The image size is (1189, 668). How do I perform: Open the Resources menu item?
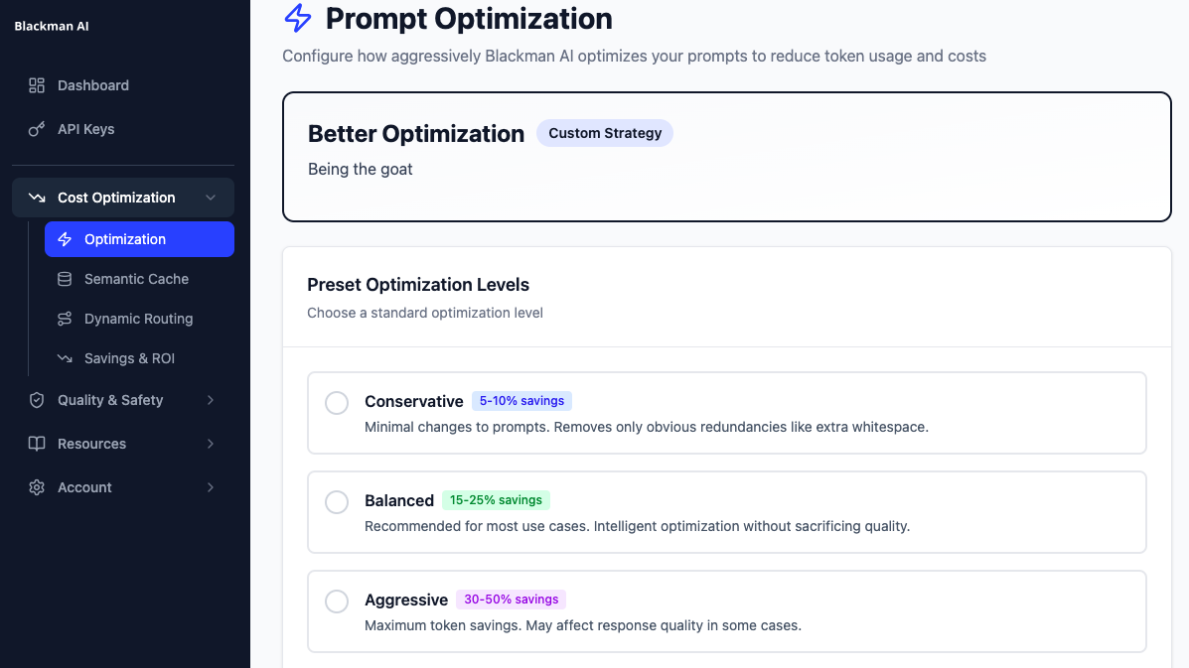click(93, 444)
